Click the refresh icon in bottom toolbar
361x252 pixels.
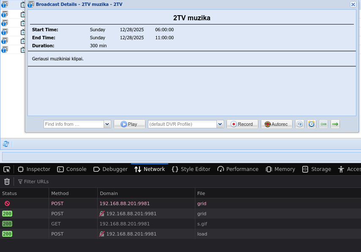[x=6, y=144]
